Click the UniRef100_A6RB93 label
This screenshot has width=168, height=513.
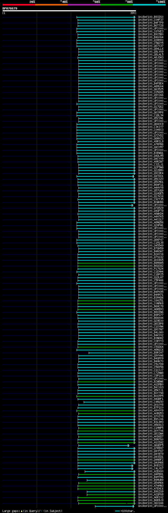pos(151,309)
